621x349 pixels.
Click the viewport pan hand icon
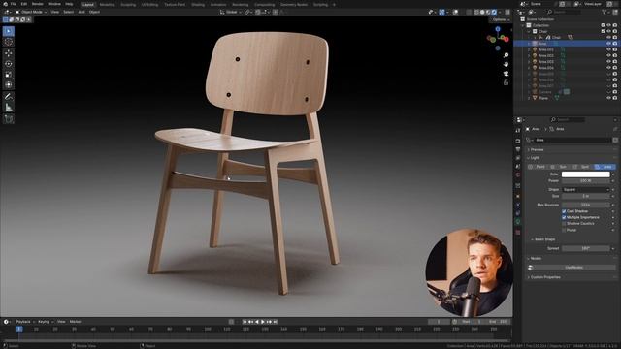pyautogui.click(x=506, y=64)
